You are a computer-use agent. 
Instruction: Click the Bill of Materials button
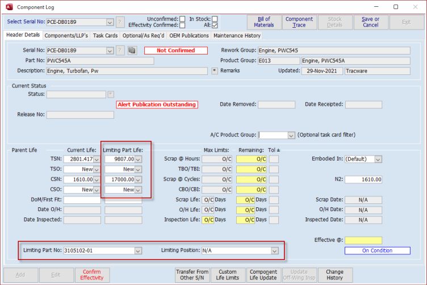click(264, 22)
